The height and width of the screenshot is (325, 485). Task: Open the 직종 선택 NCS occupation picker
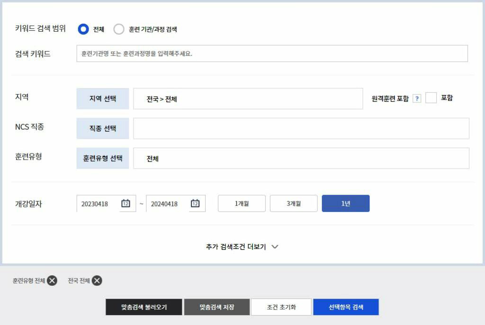pyautogui.click(x=102, y=128)
